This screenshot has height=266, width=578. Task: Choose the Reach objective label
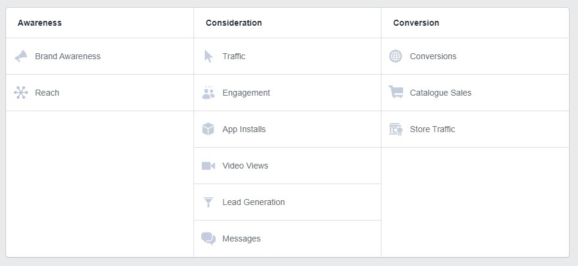click(47, 93)
